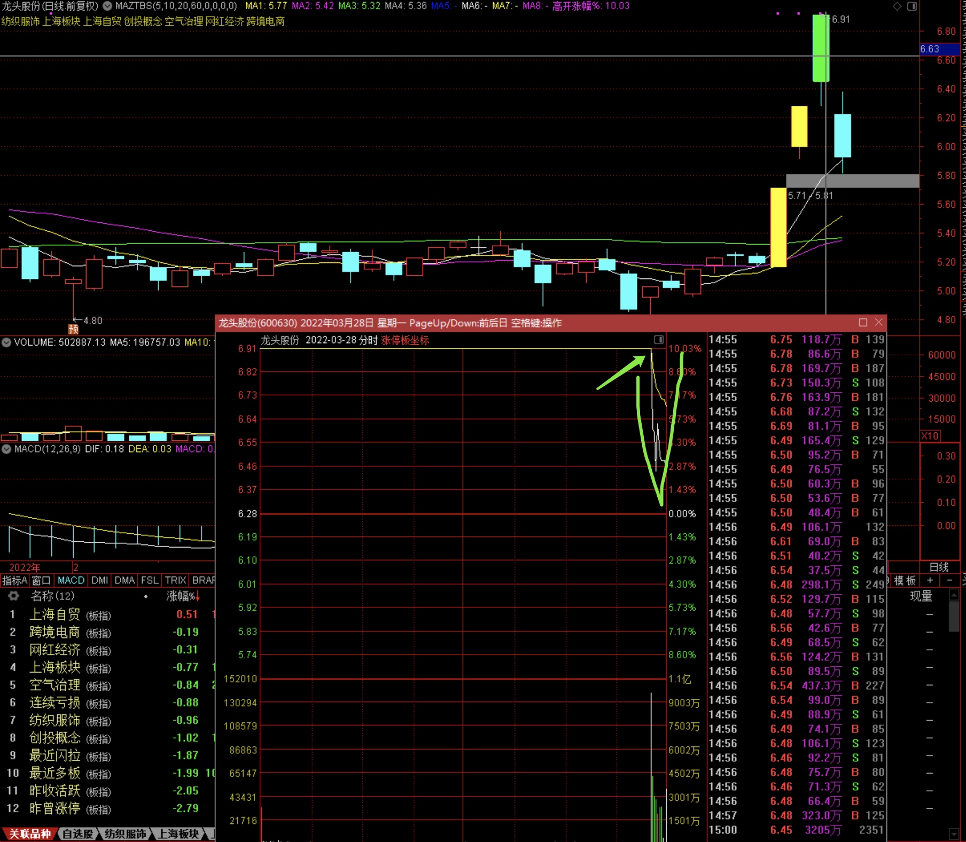Toggle the side panel icon atop main chart

click(912, 6)
